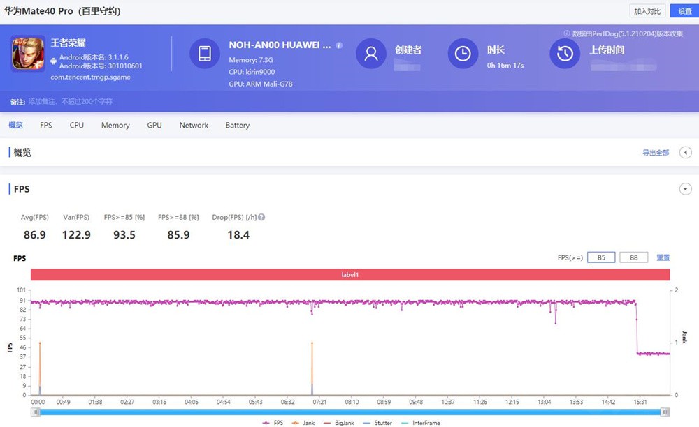
Task: Switch to the Memory tab
Action: tap(115, 126)
